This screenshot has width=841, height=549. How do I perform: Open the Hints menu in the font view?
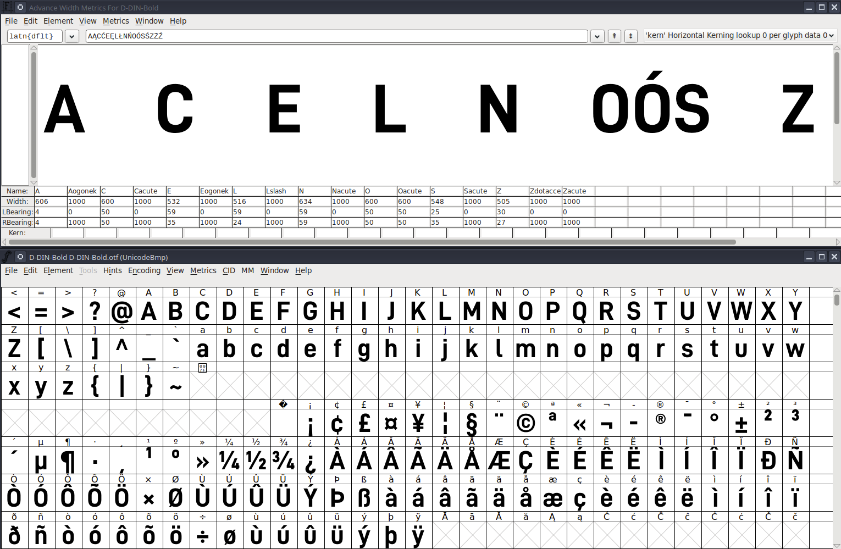pyautogui.click(x=112, y=270)
